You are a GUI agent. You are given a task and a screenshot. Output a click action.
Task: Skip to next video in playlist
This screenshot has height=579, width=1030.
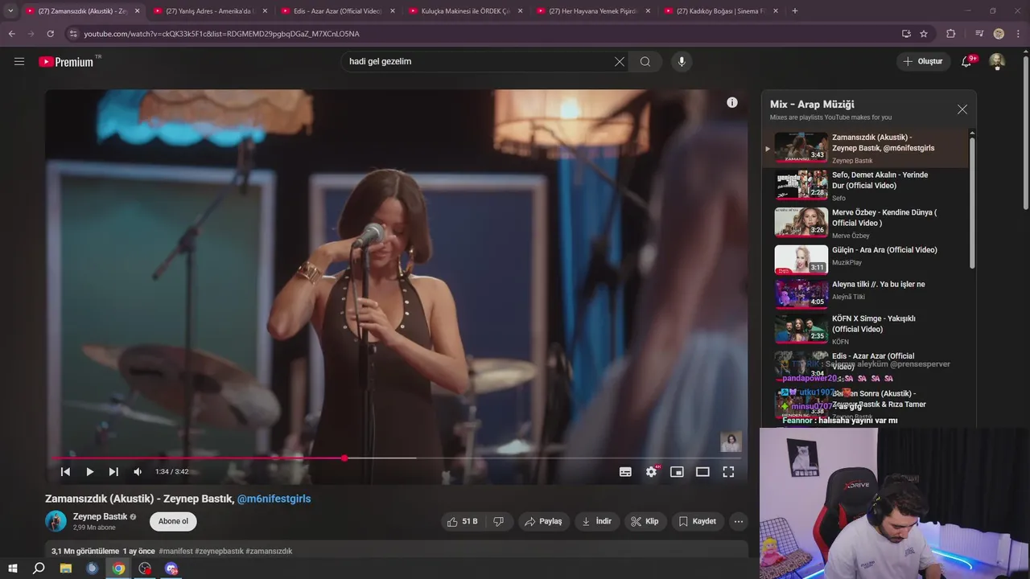[113, 472]
